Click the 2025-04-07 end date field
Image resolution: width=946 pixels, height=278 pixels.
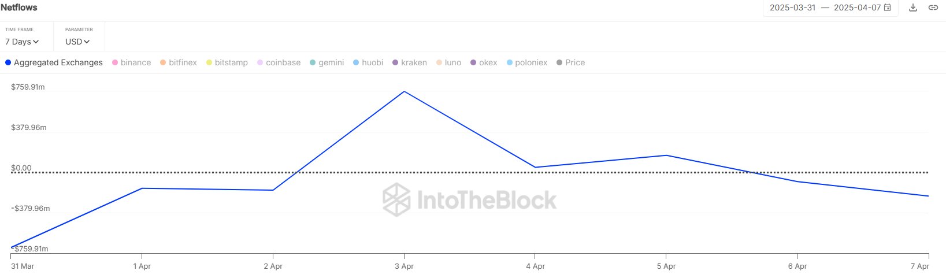856,8
